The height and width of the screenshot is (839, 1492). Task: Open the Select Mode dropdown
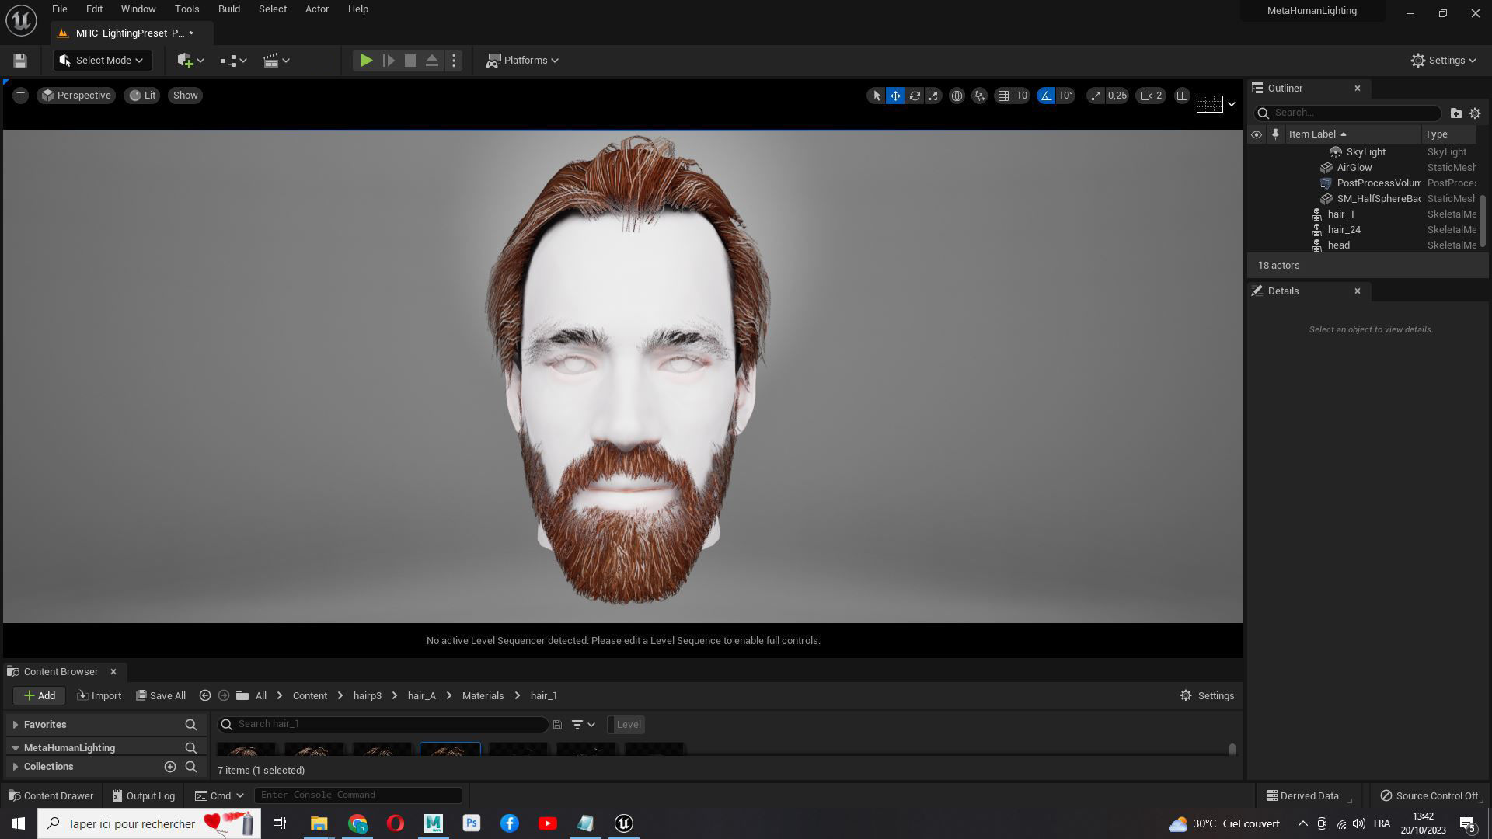102,61
